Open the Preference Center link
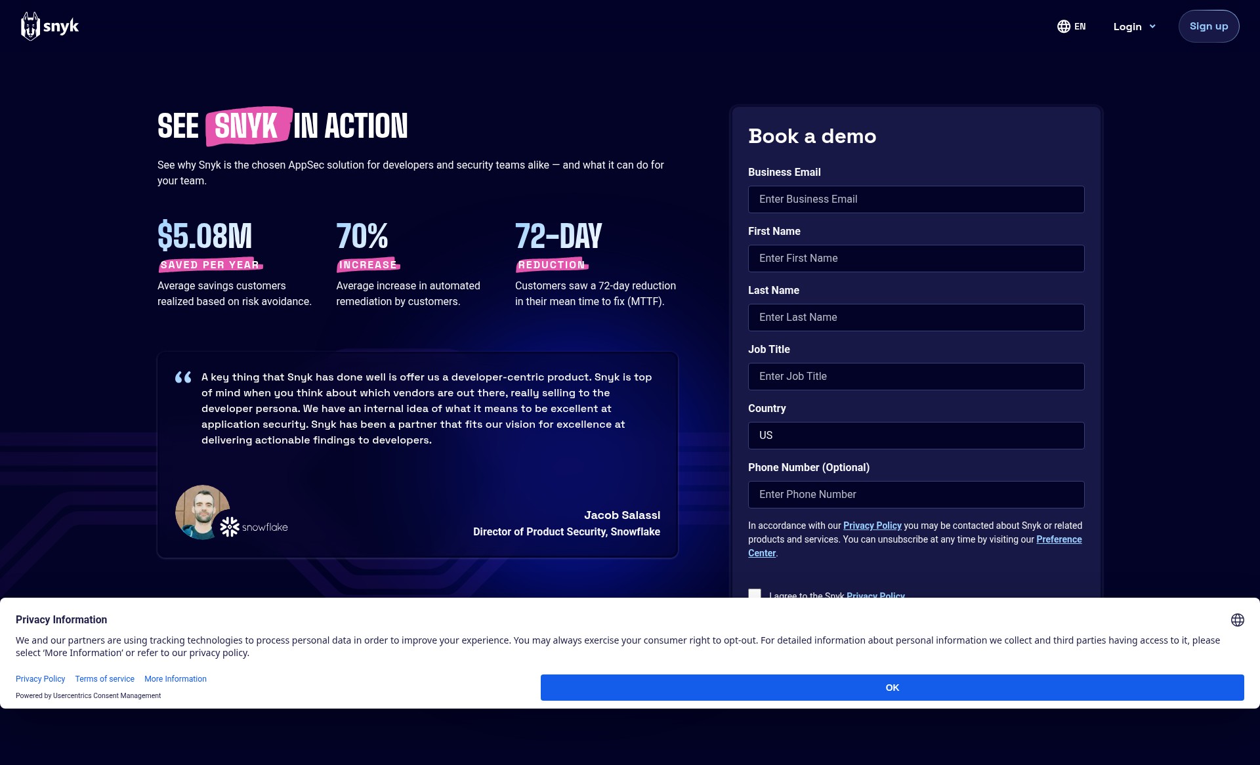1260x765 pixels. click(1059, 539)
